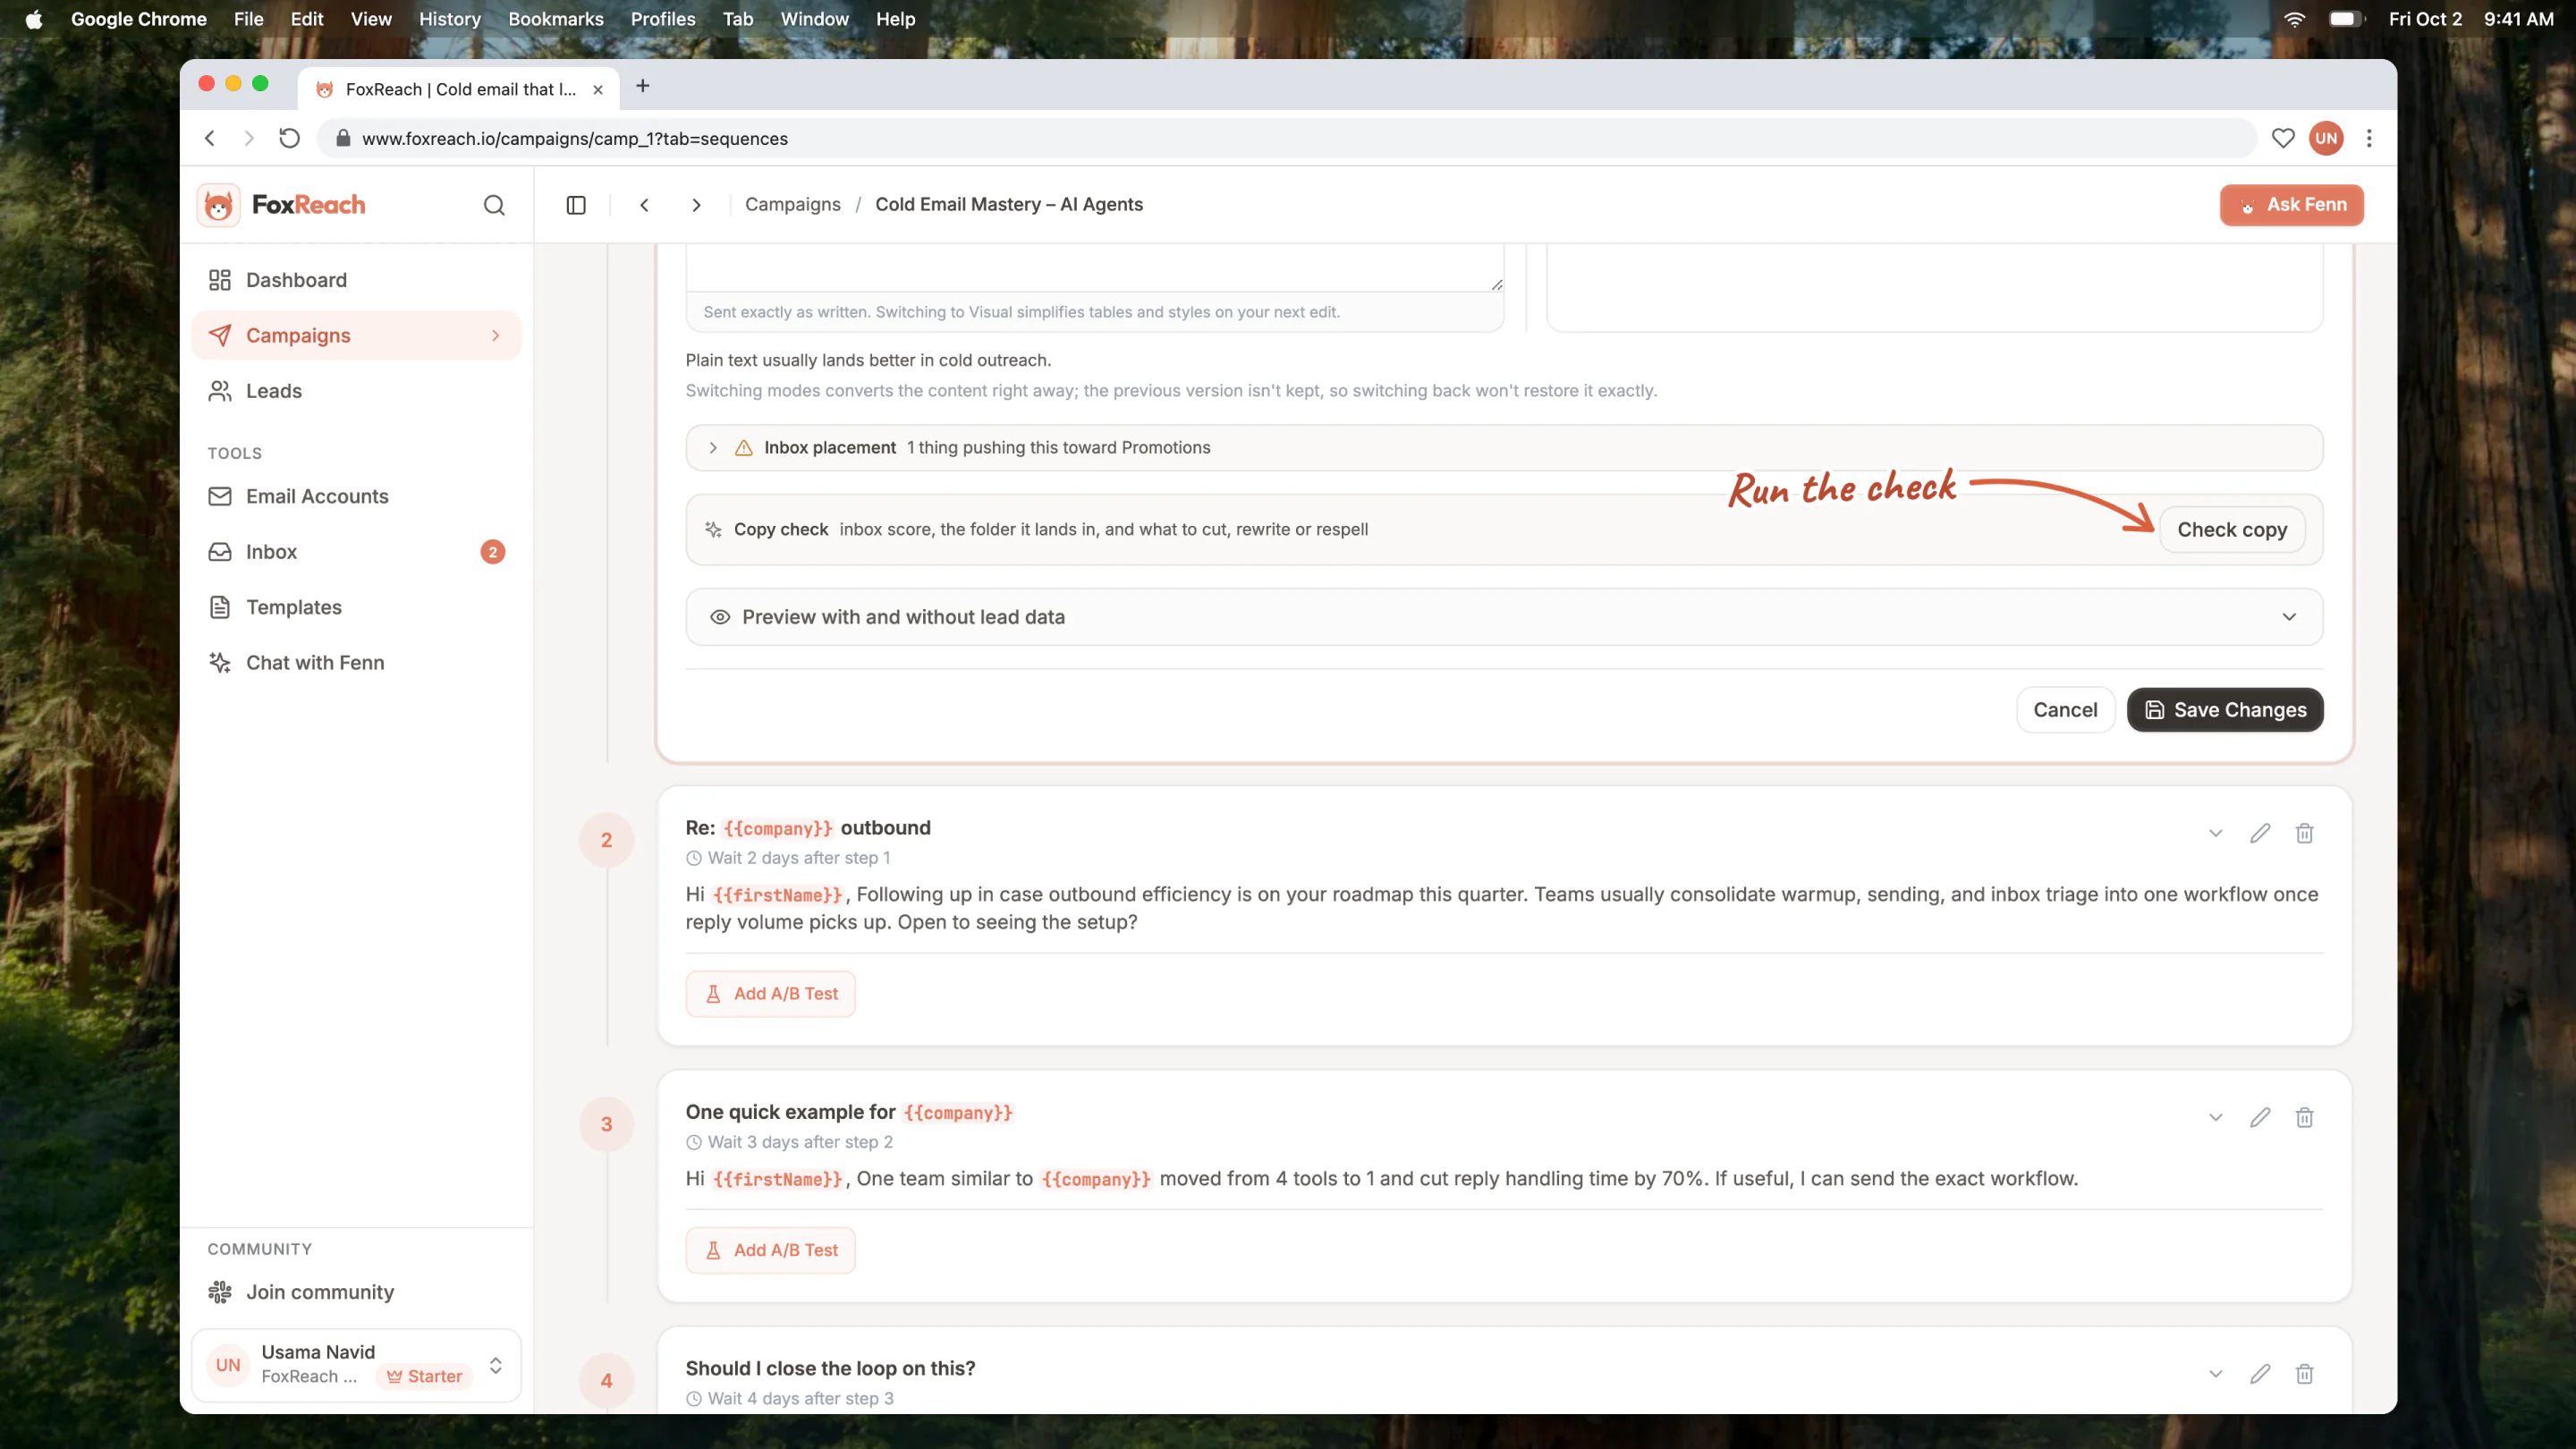This screenshot has width=2576, height=1449.
Task: Open Leads in the sidebar
Action: point(356,391)
